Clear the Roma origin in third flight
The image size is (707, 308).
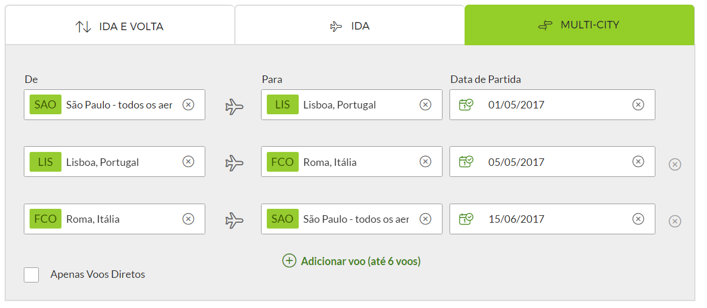click(188, 219)
